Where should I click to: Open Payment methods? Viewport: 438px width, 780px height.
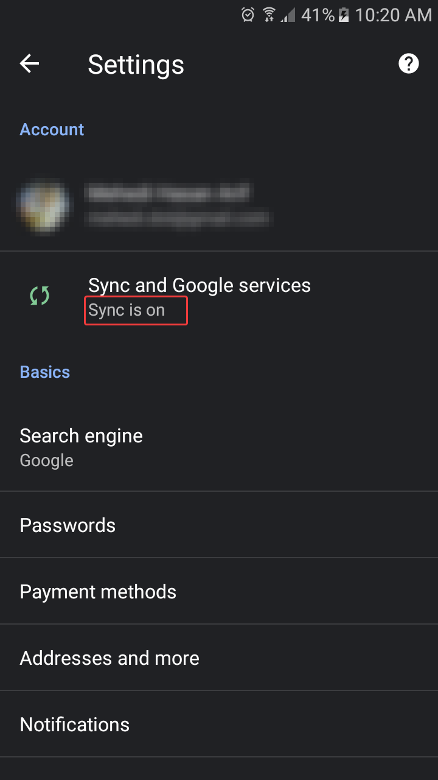point(98,592)
